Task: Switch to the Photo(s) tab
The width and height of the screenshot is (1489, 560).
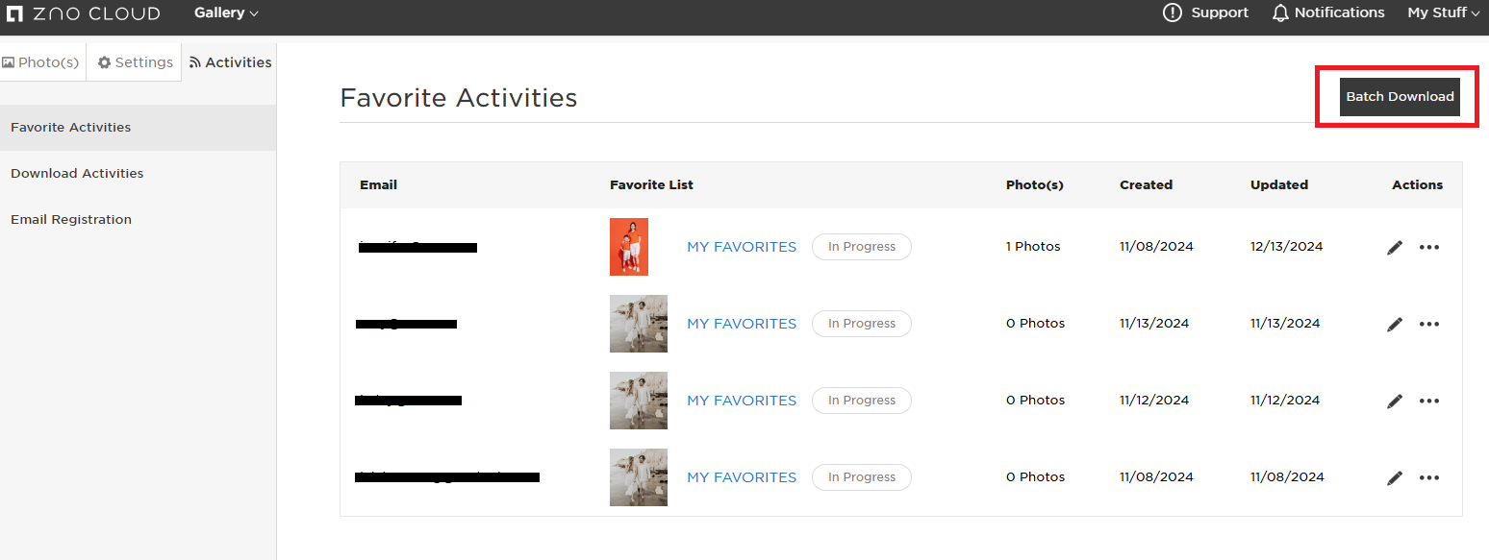Action: 41,62
